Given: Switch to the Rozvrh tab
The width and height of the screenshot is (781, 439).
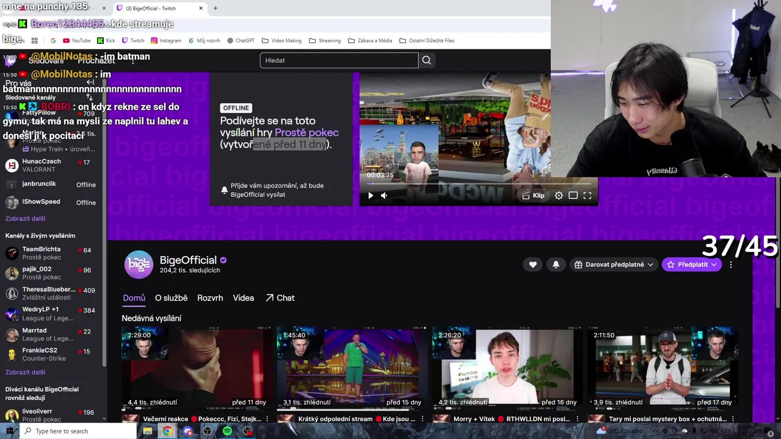Looking at the screenshot, I should coord(210,298).
